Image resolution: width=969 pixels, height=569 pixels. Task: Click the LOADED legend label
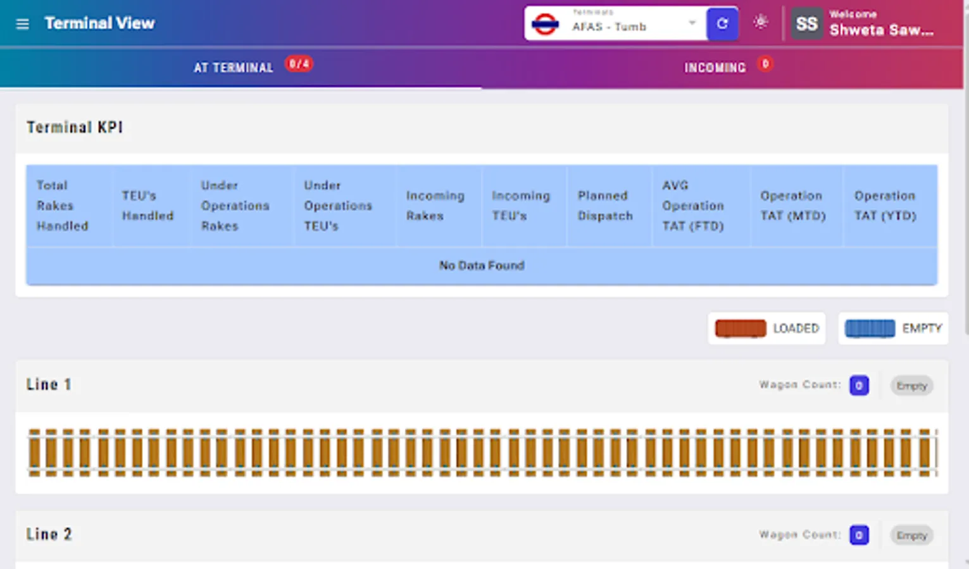point(796,328)
